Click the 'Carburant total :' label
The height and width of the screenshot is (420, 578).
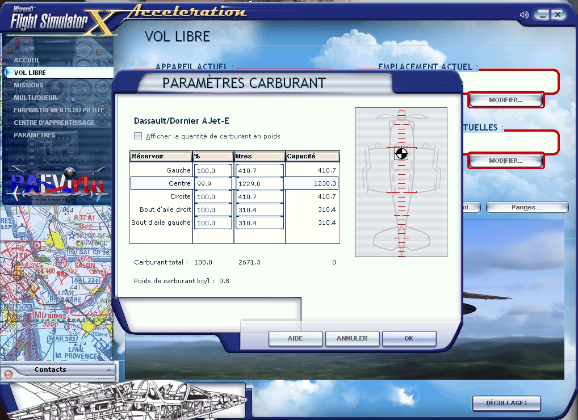click(x=161, y=262)
